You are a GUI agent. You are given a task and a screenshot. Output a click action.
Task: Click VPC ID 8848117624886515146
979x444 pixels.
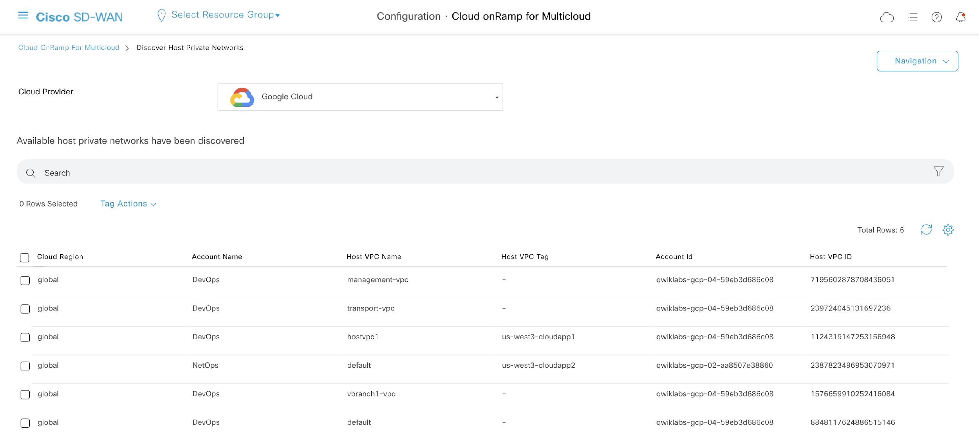point(853,422)
